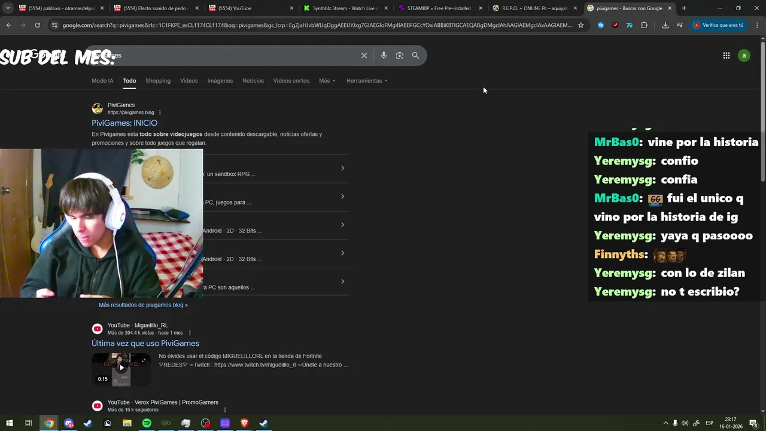Open the media controls icon
766x431 pixels.
click(680, 25)
